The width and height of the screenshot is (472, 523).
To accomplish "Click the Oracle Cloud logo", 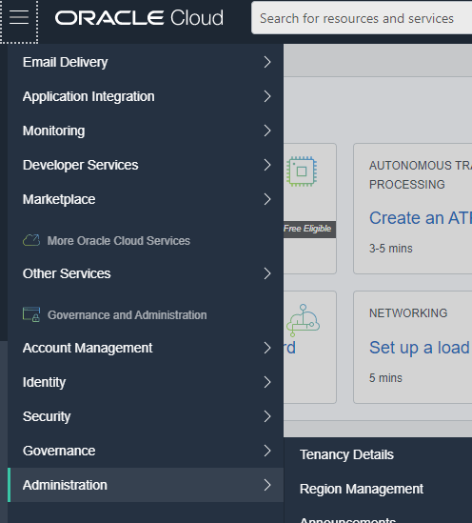I will pos(139,18).
